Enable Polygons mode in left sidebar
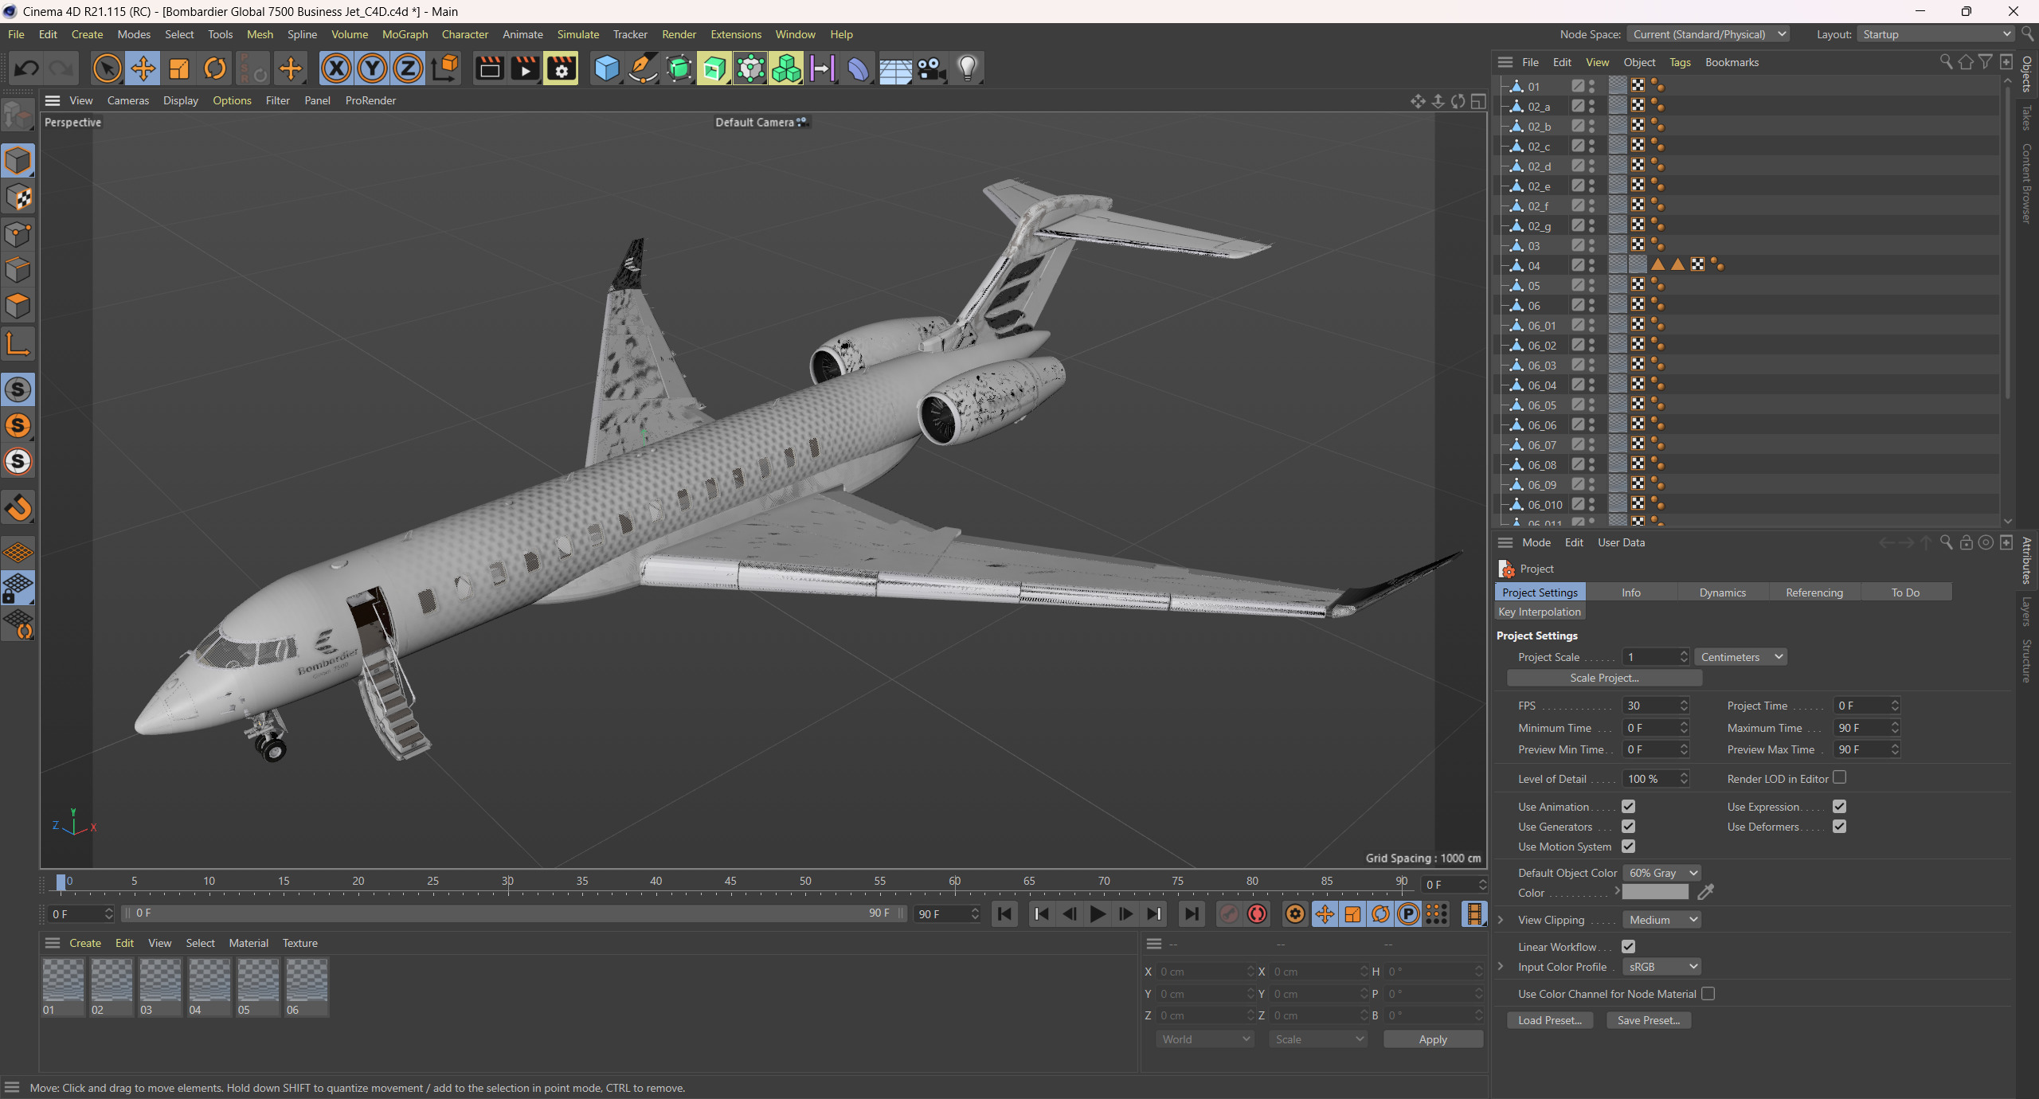2039x1099 pixels. click(x=18, y=306)
